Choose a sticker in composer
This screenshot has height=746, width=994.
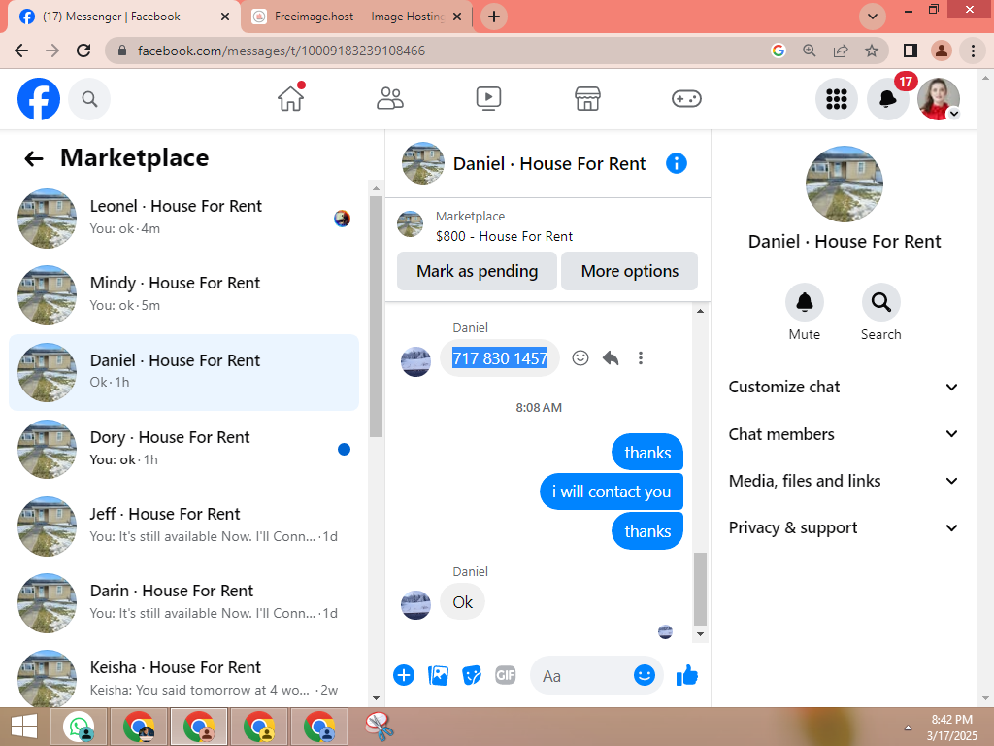pos(472,676)
